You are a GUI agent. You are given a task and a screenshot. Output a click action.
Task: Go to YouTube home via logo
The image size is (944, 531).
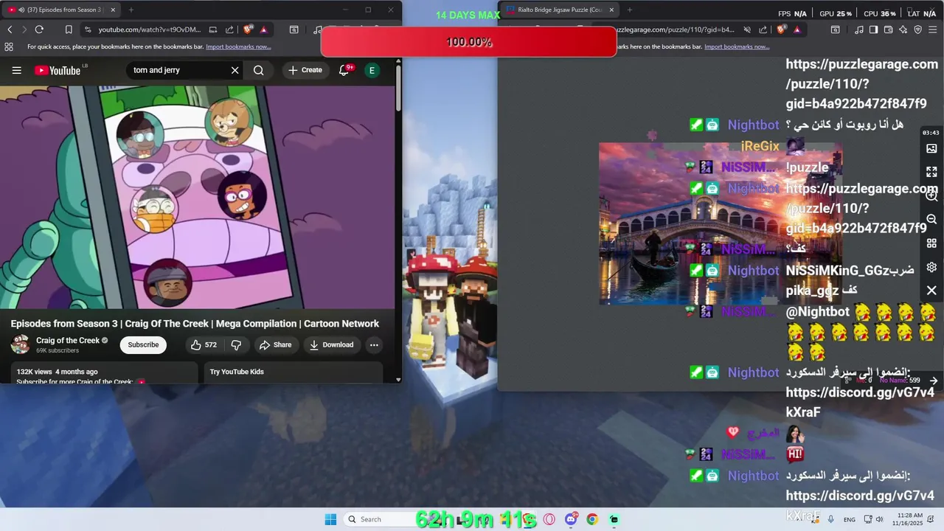pyautogui.click(x=58, y=70)
